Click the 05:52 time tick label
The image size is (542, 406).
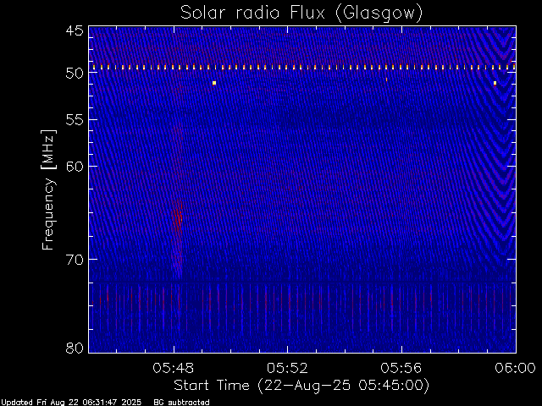pyautogui.click(x=287, y=368)
